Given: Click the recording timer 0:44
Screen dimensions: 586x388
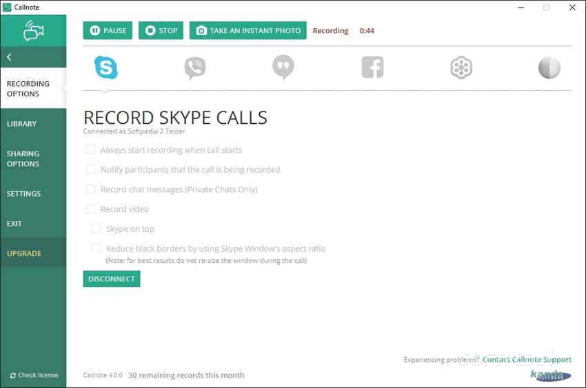Looking at the screenshot, I should pos(367,30).
